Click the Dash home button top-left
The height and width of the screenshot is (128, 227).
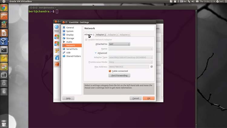(x=4, y=2)
